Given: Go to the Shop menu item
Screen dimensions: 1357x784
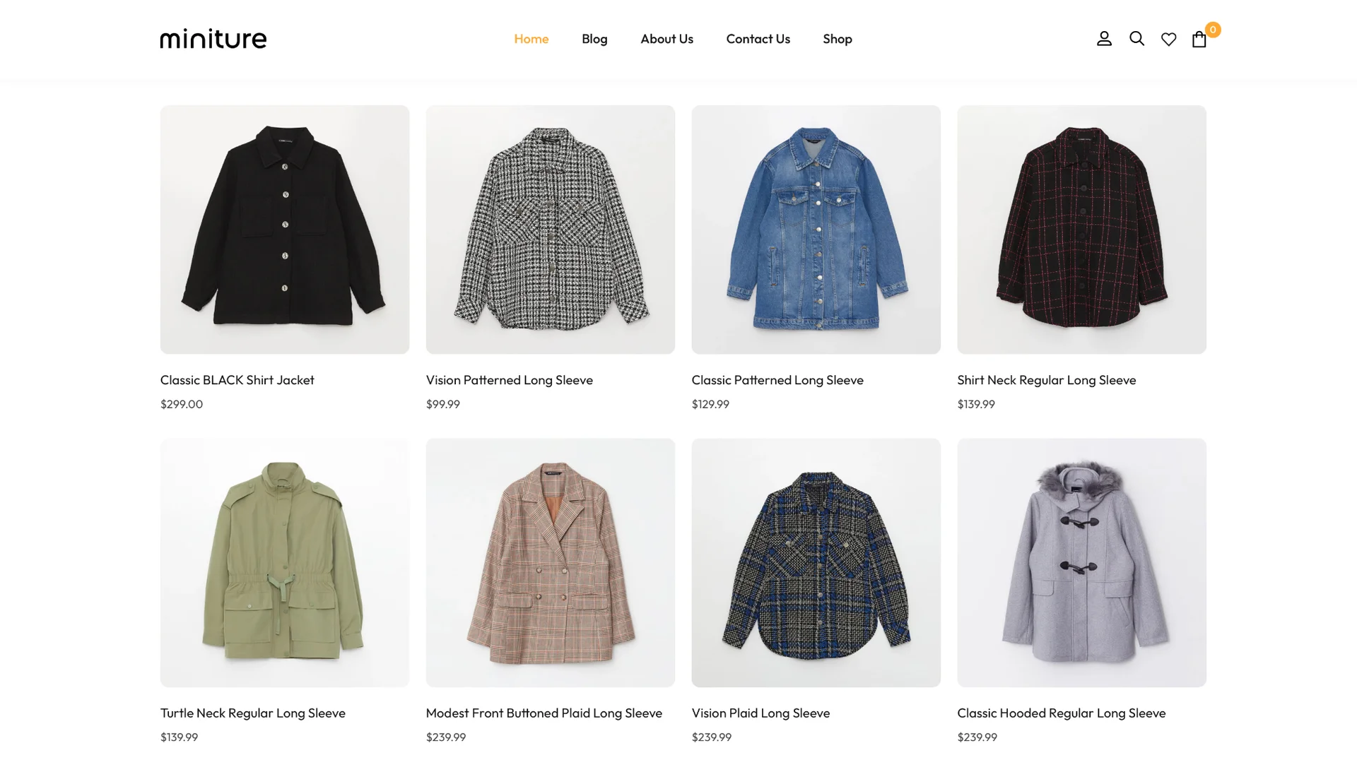Looking at the screenshot, I should [837, 39].
